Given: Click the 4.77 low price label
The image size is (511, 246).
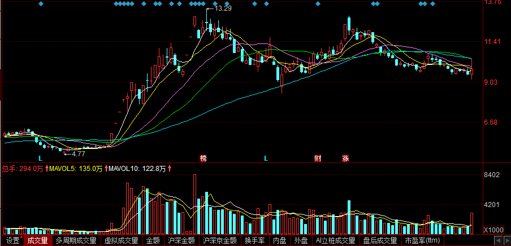Looking at the screenshot, I should [x=78, y=154].
